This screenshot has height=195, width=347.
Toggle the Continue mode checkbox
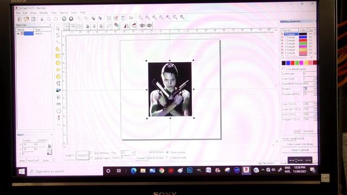click(168, 158)
